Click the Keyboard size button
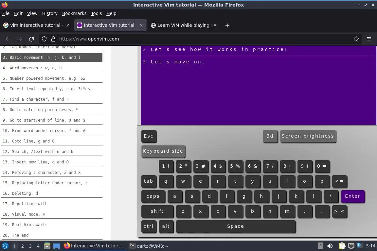The height and width of the screenshot is (251, 377). click(163, 151)
